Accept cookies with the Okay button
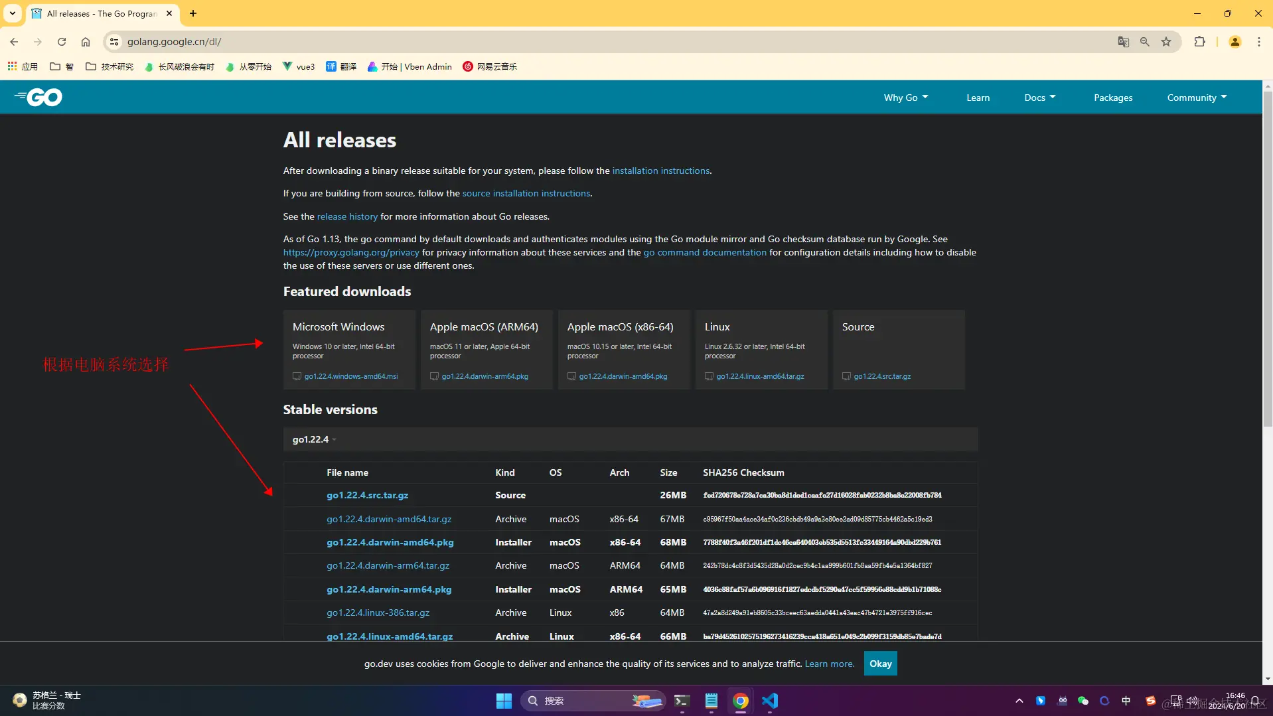1273x716 pixels. [x=880, y=664]
